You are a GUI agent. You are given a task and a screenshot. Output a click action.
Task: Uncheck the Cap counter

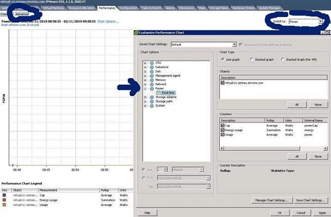pyautogui.click(x=222, y=125)
